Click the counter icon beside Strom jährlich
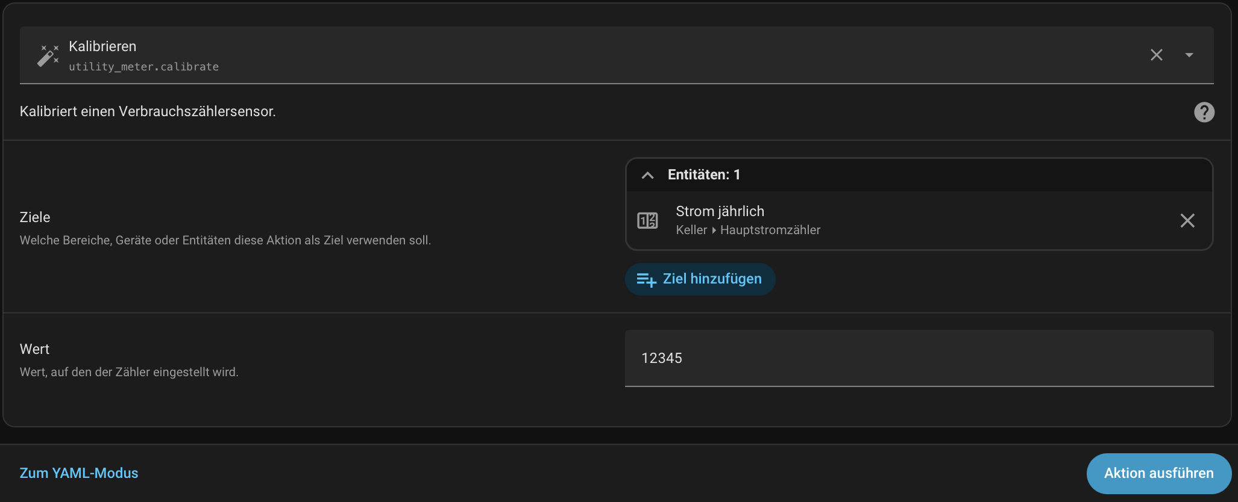Viewport: 1238px width, 502px height. [647, 221]
